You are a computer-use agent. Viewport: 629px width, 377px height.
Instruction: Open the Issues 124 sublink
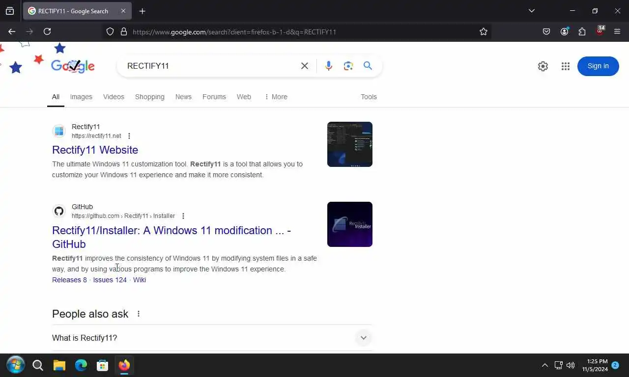[x=110, y=280]
